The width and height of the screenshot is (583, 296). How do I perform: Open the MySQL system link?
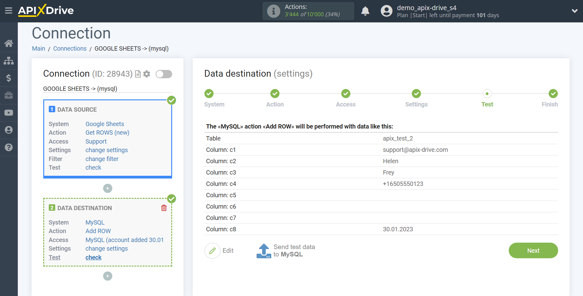coord(95,222)
